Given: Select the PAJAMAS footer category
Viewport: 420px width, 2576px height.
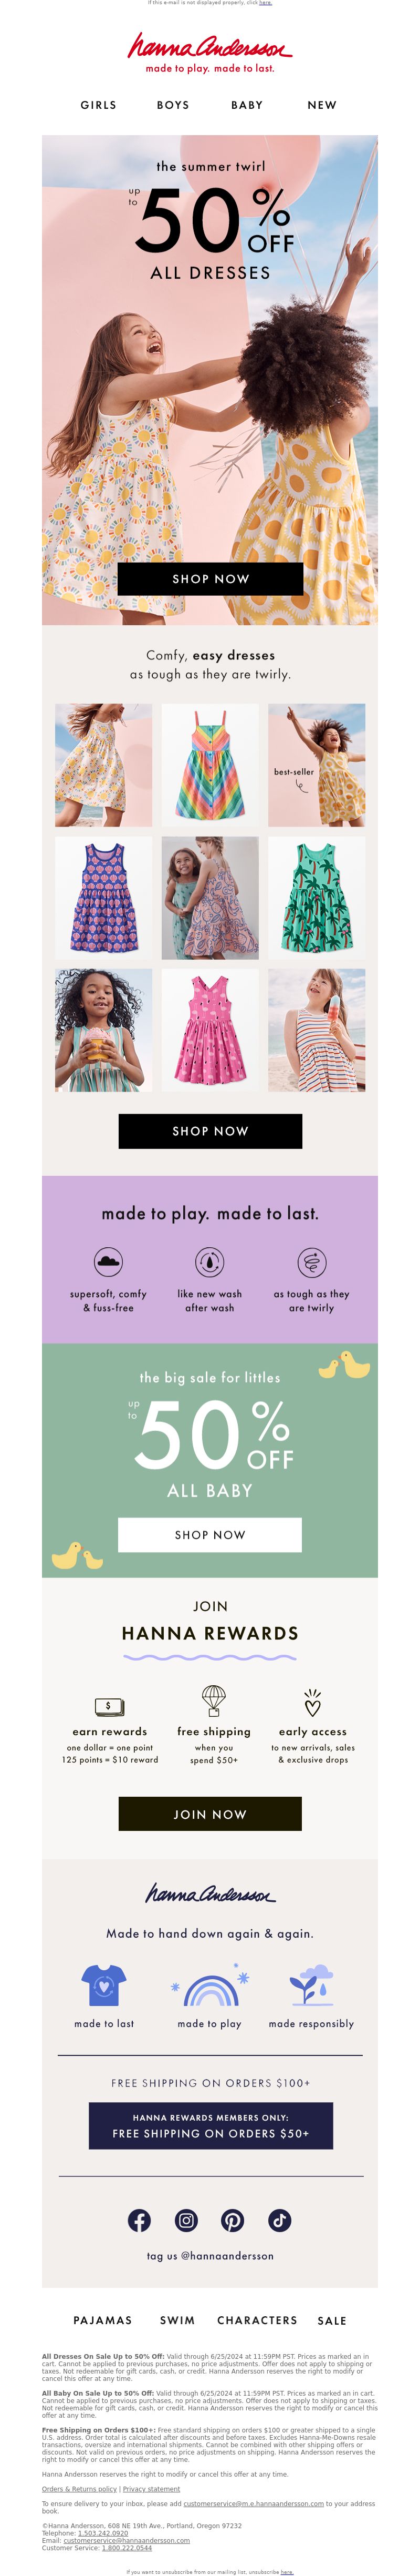Looking at the screenshot, I should point(103,2320).
